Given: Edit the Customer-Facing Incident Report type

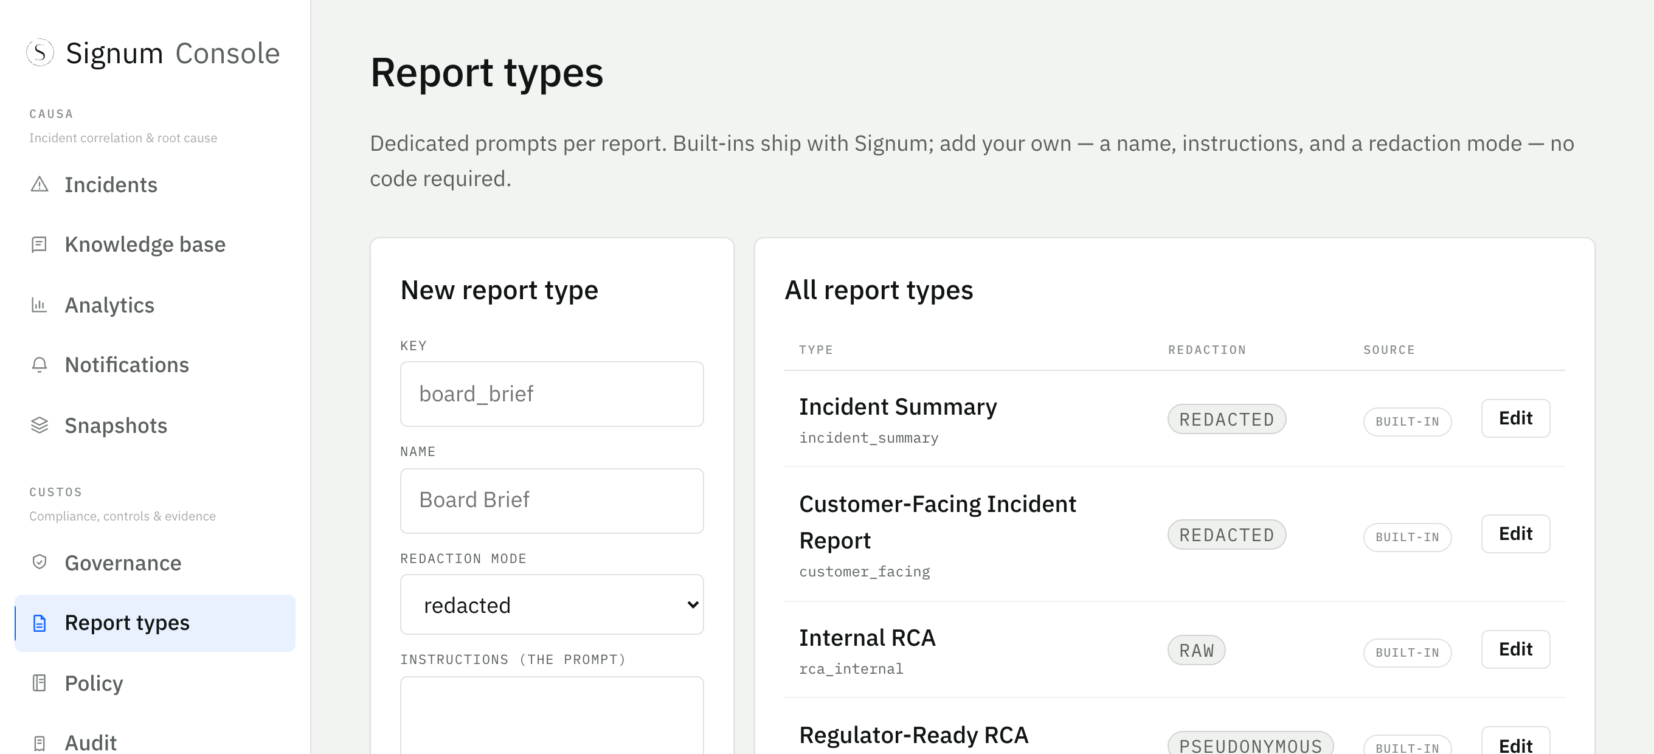Looking at the screenshot, I should tap(1515, 534).
